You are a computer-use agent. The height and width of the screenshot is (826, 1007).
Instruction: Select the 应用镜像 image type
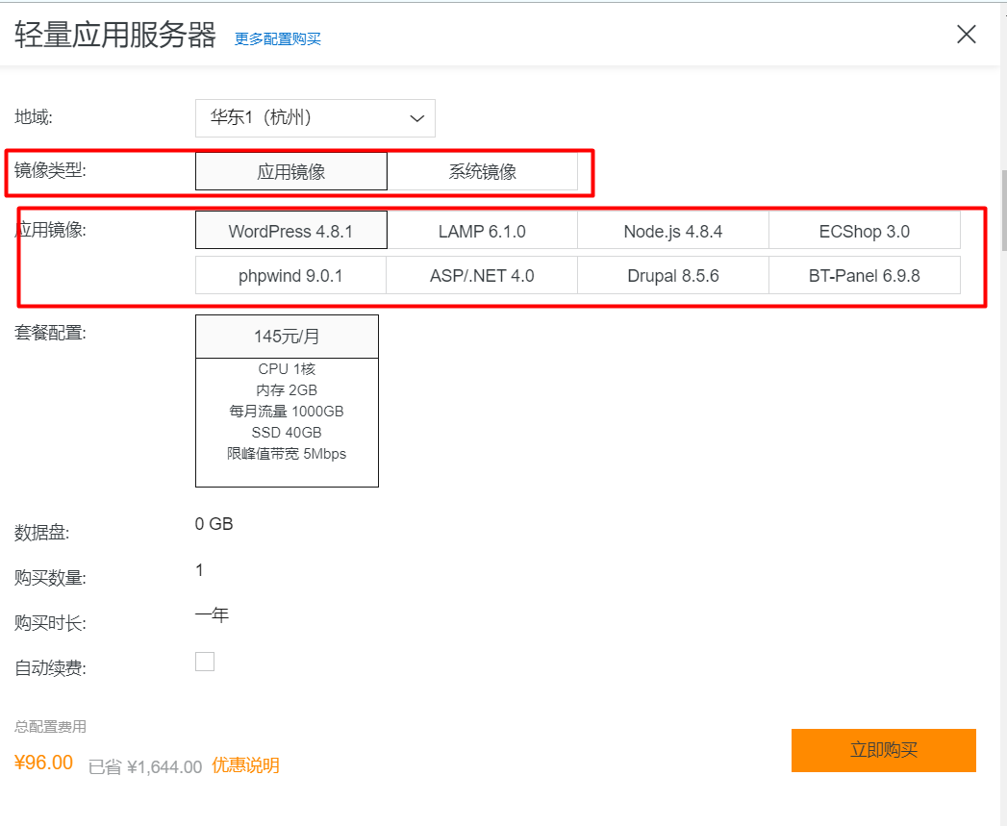click(x=290, y=171)
